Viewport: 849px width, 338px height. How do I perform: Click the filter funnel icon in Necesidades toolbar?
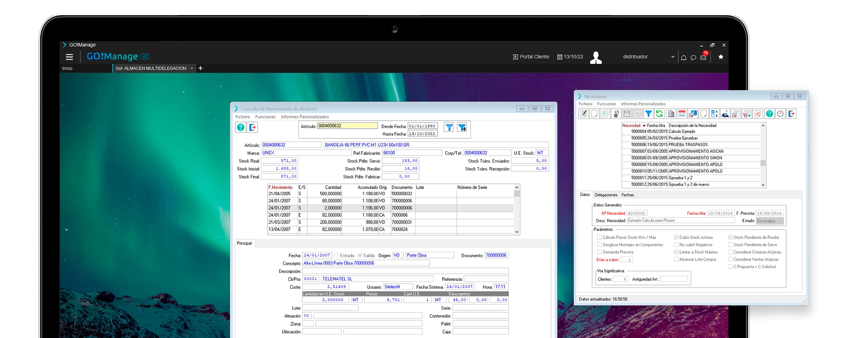point(648,114)
